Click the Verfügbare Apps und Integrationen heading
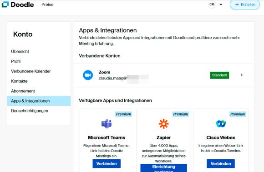The width and height of the screenshot is (264, 172). tap(115, 100)
